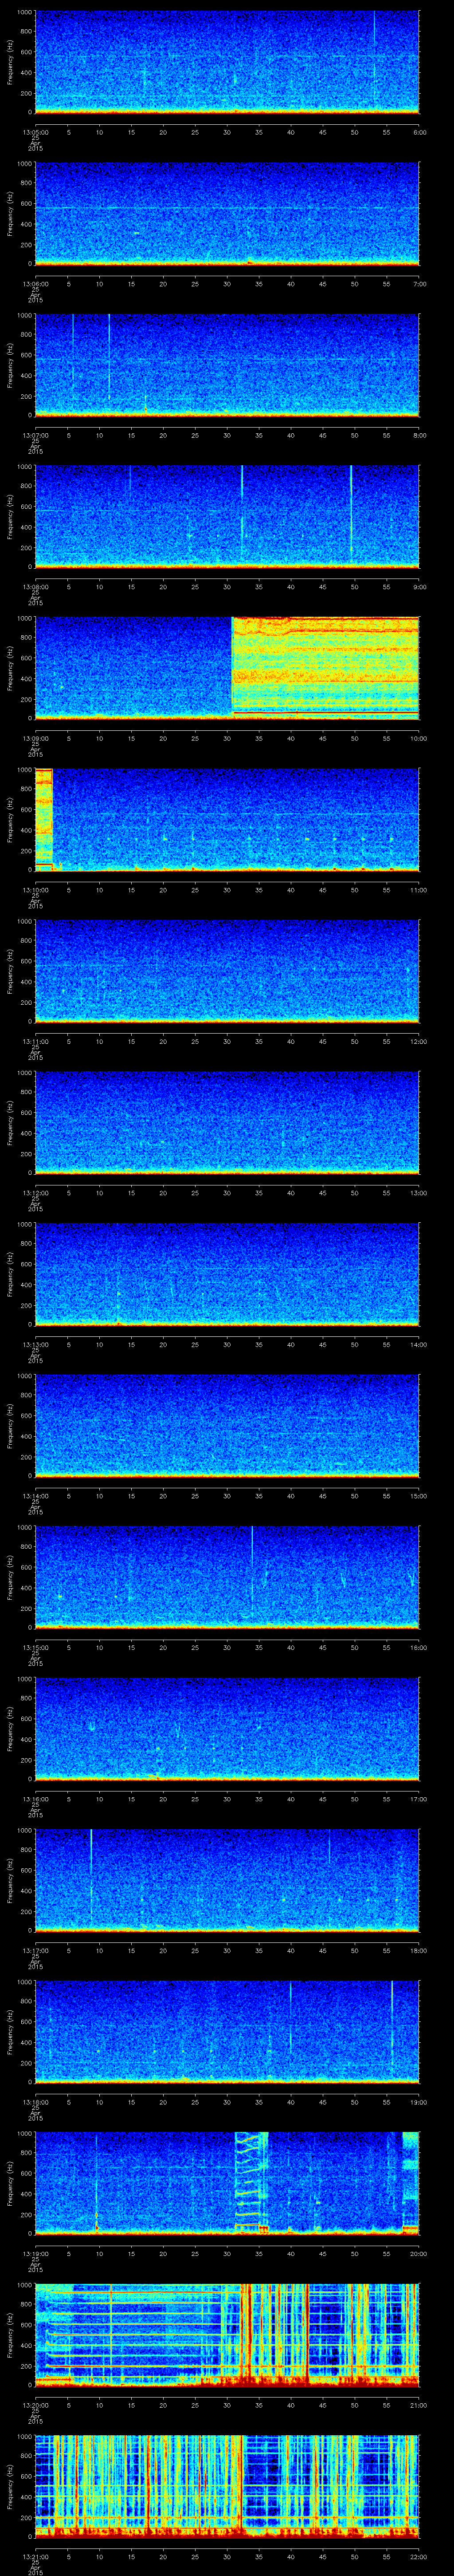Click the 13:20:00 start time label

pyautogui.click(x=35, y=2405)
